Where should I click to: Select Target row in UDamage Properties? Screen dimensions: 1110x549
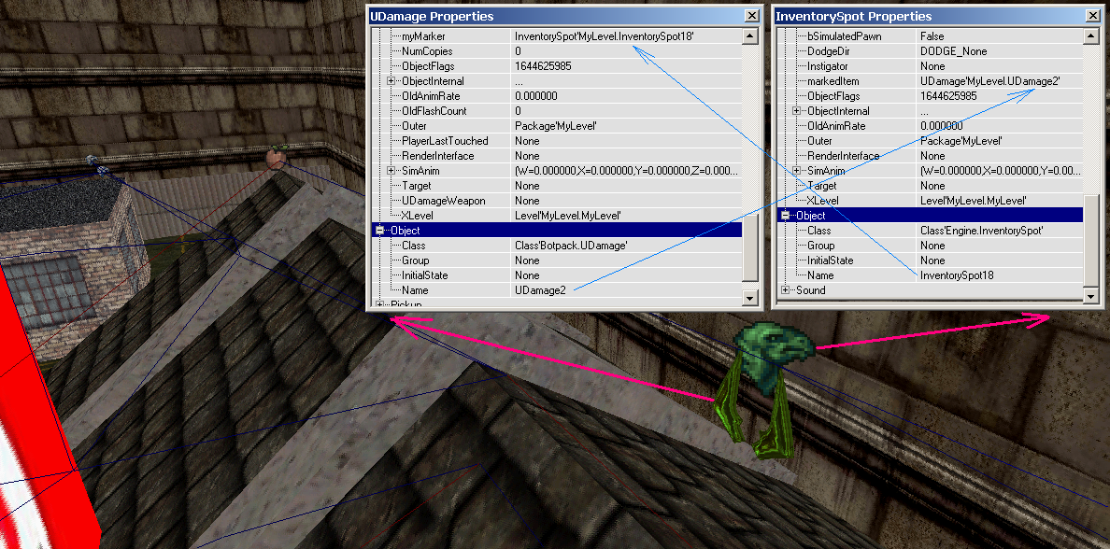557,186
